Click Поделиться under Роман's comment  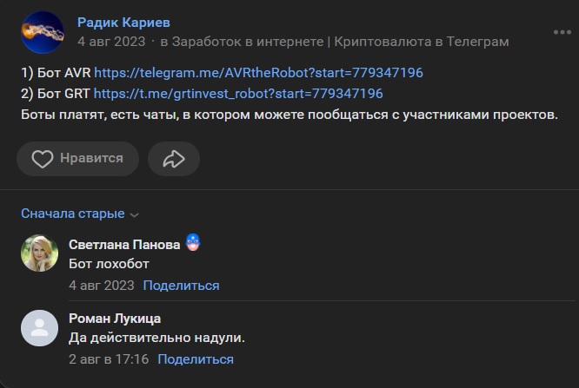pyautogui.click(x=196, y=359)
